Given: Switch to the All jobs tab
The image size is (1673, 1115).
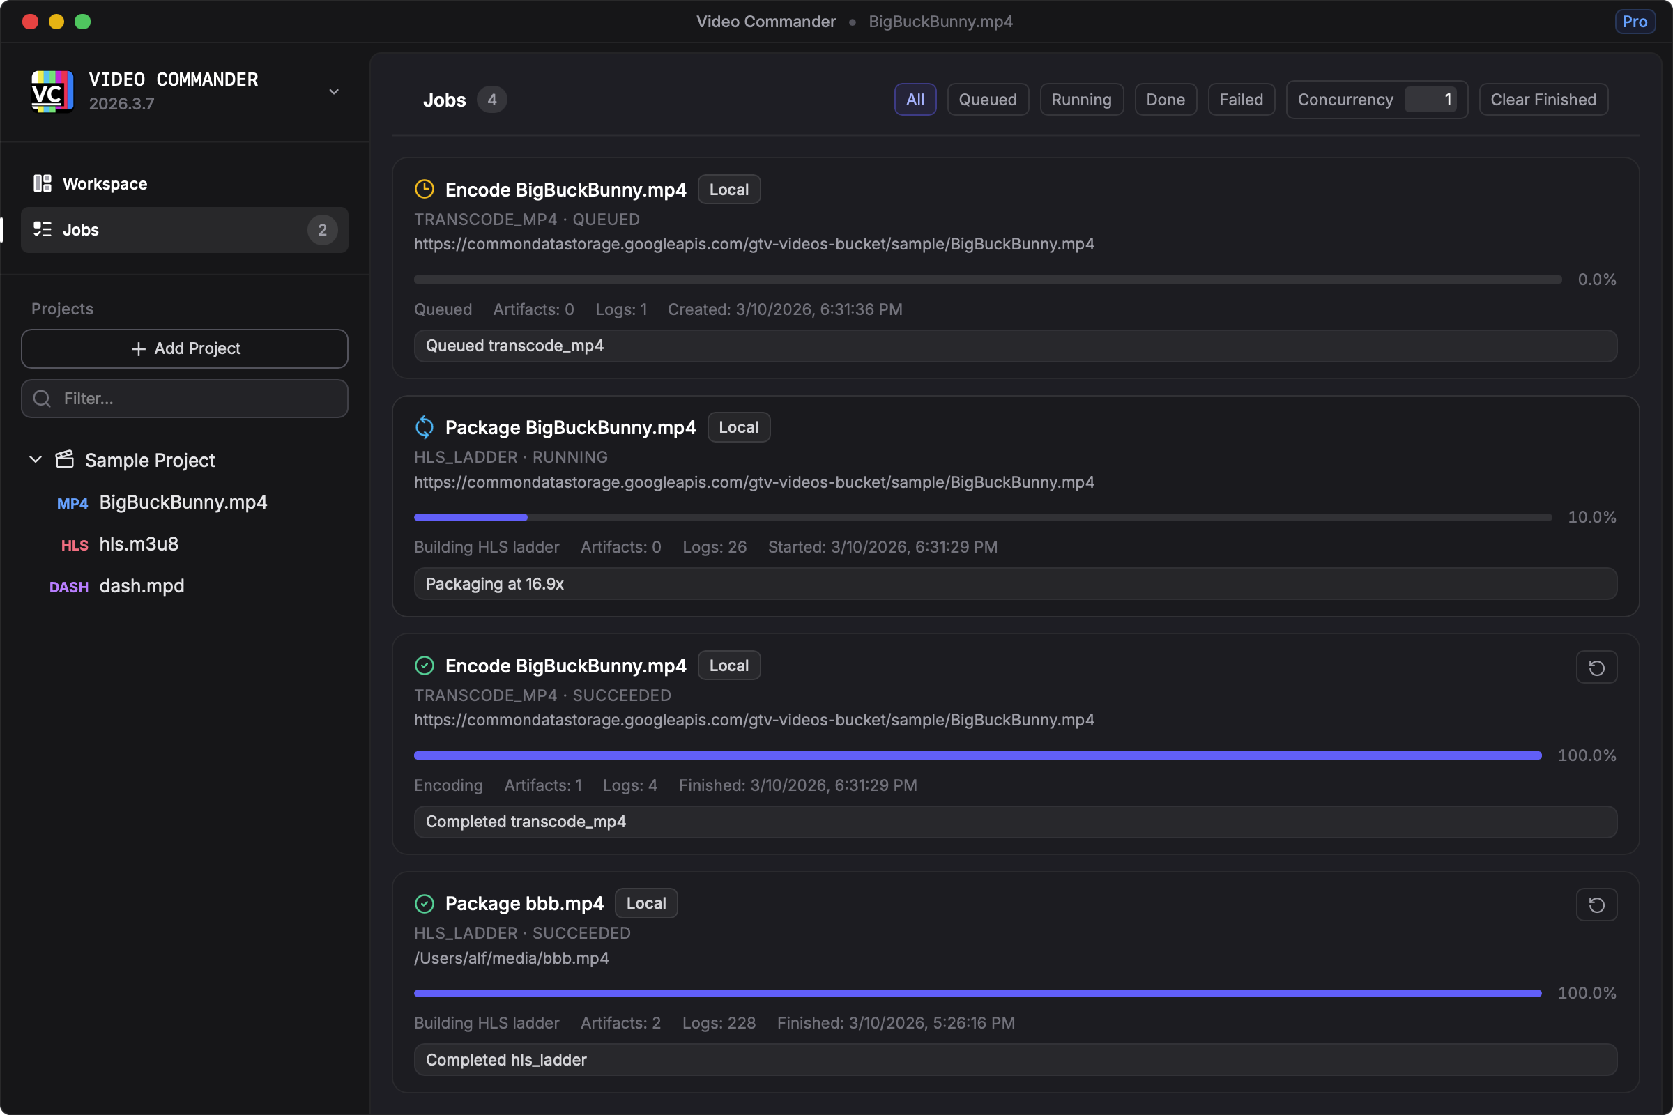Looking at the screenshot, I should pyautogui.click(x=915, y=100).
